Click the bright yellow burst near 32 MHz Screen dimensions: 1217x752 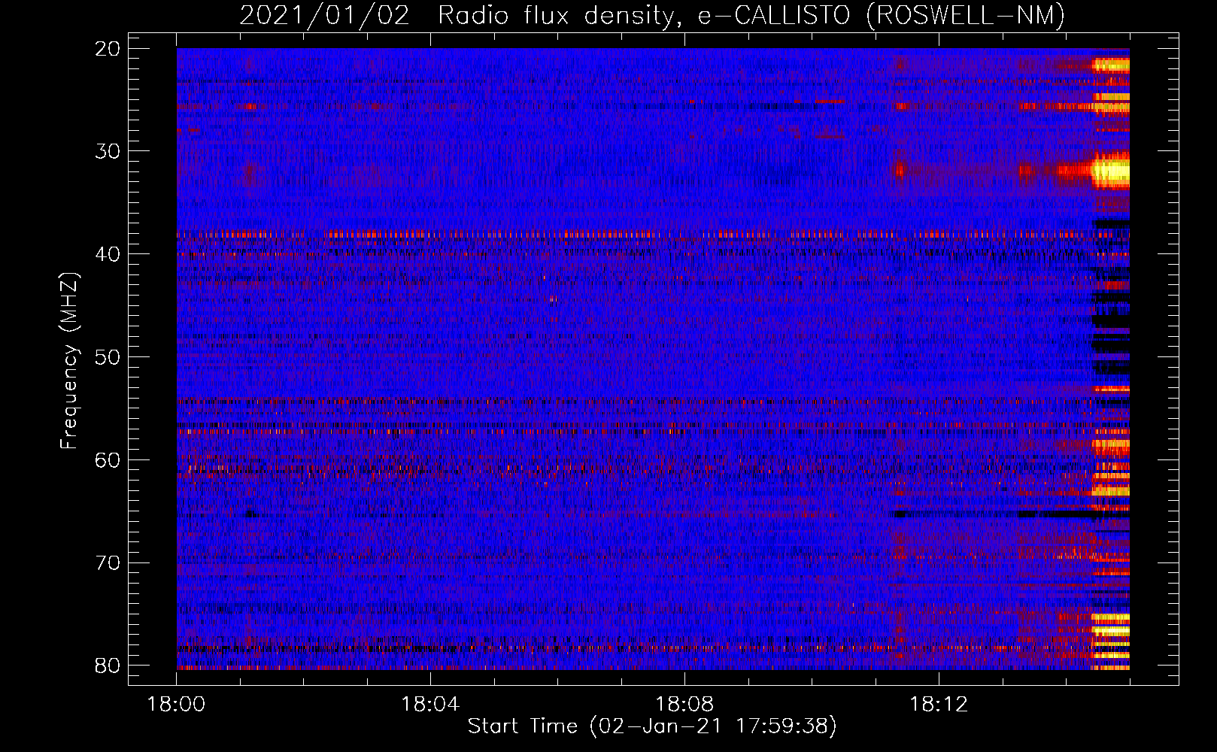point(1110,171)
